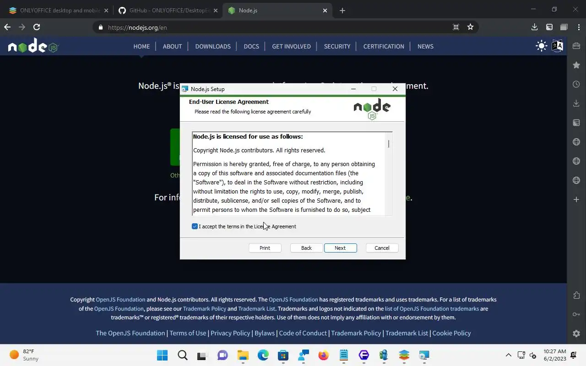Bookmark this page with the star icon
Screen dimensions: 586x366
coord(470,27)
